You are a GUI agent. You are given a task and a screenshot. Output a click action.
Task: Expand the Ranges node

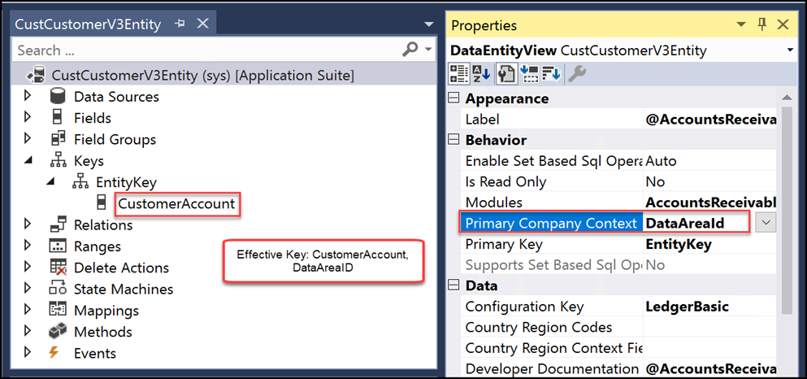[x=28, y=246]
